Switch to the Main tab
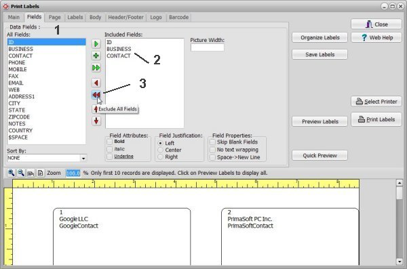The width and height of the screenshot is (407, 269). coord(14,18)
